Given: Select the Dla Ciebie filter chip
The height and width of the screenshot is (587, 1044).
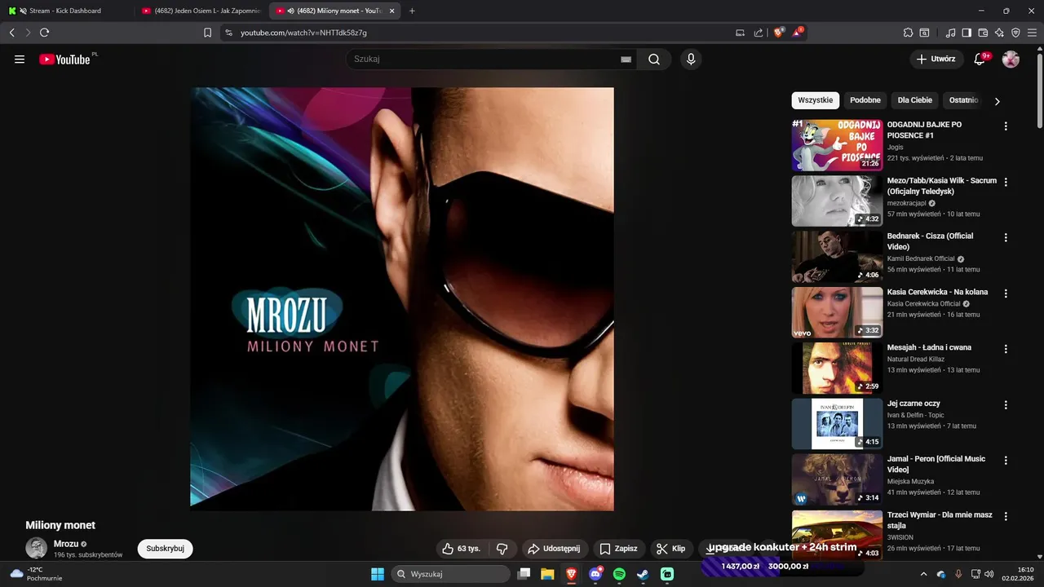Looking at the screenshot, I should (x=915, y=100).
